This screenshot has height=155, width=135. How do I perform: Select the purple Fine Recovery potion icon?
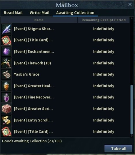[x=7, y=98]
